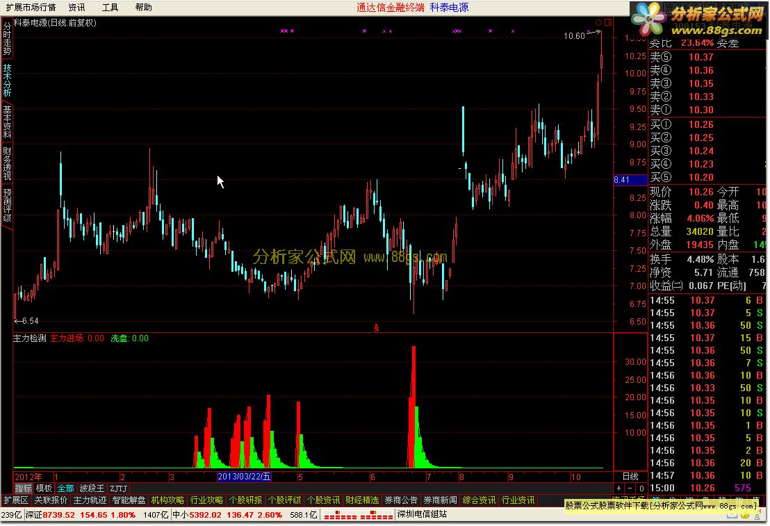
Task: Open 个股资讯 tab
Action: 323,500
